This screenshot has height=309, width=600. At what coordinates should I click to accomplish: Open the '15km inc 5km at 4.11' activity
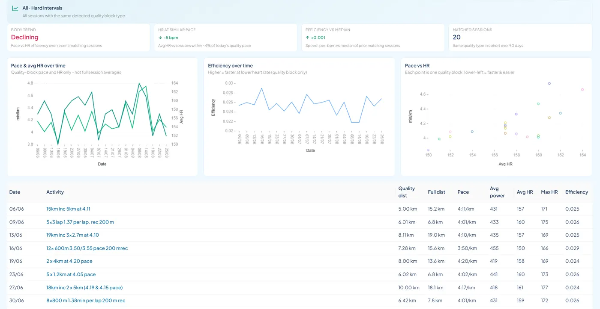pos(68,209)
